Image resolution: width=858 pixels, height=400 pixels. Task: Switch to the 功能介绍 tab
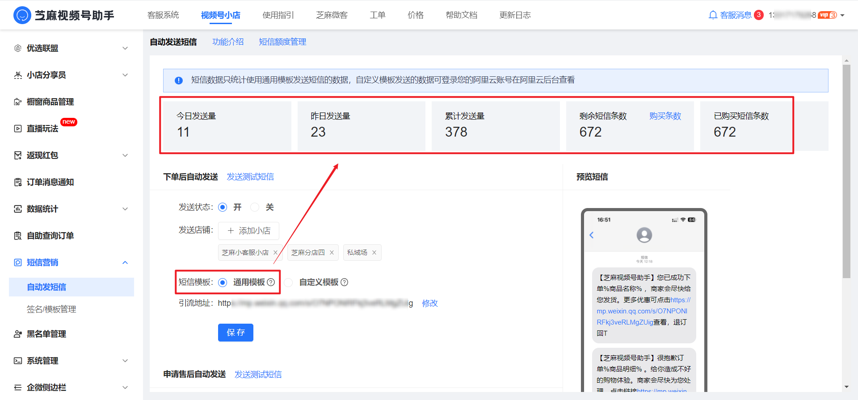tap(228, 42)
